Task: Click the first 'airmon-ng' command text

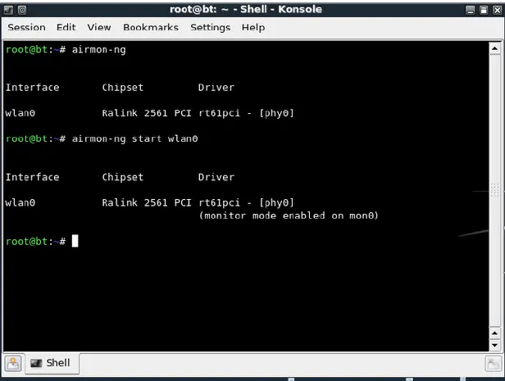Action: pos(98,50)
